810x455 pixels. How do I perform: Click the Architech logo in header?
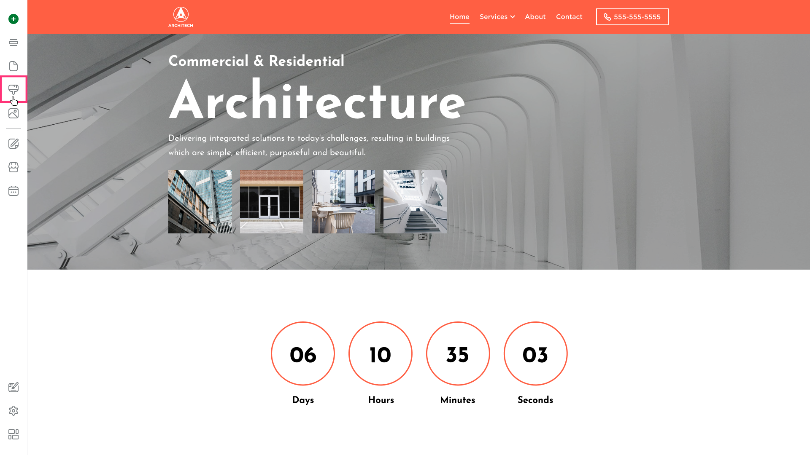click(181, 17)
